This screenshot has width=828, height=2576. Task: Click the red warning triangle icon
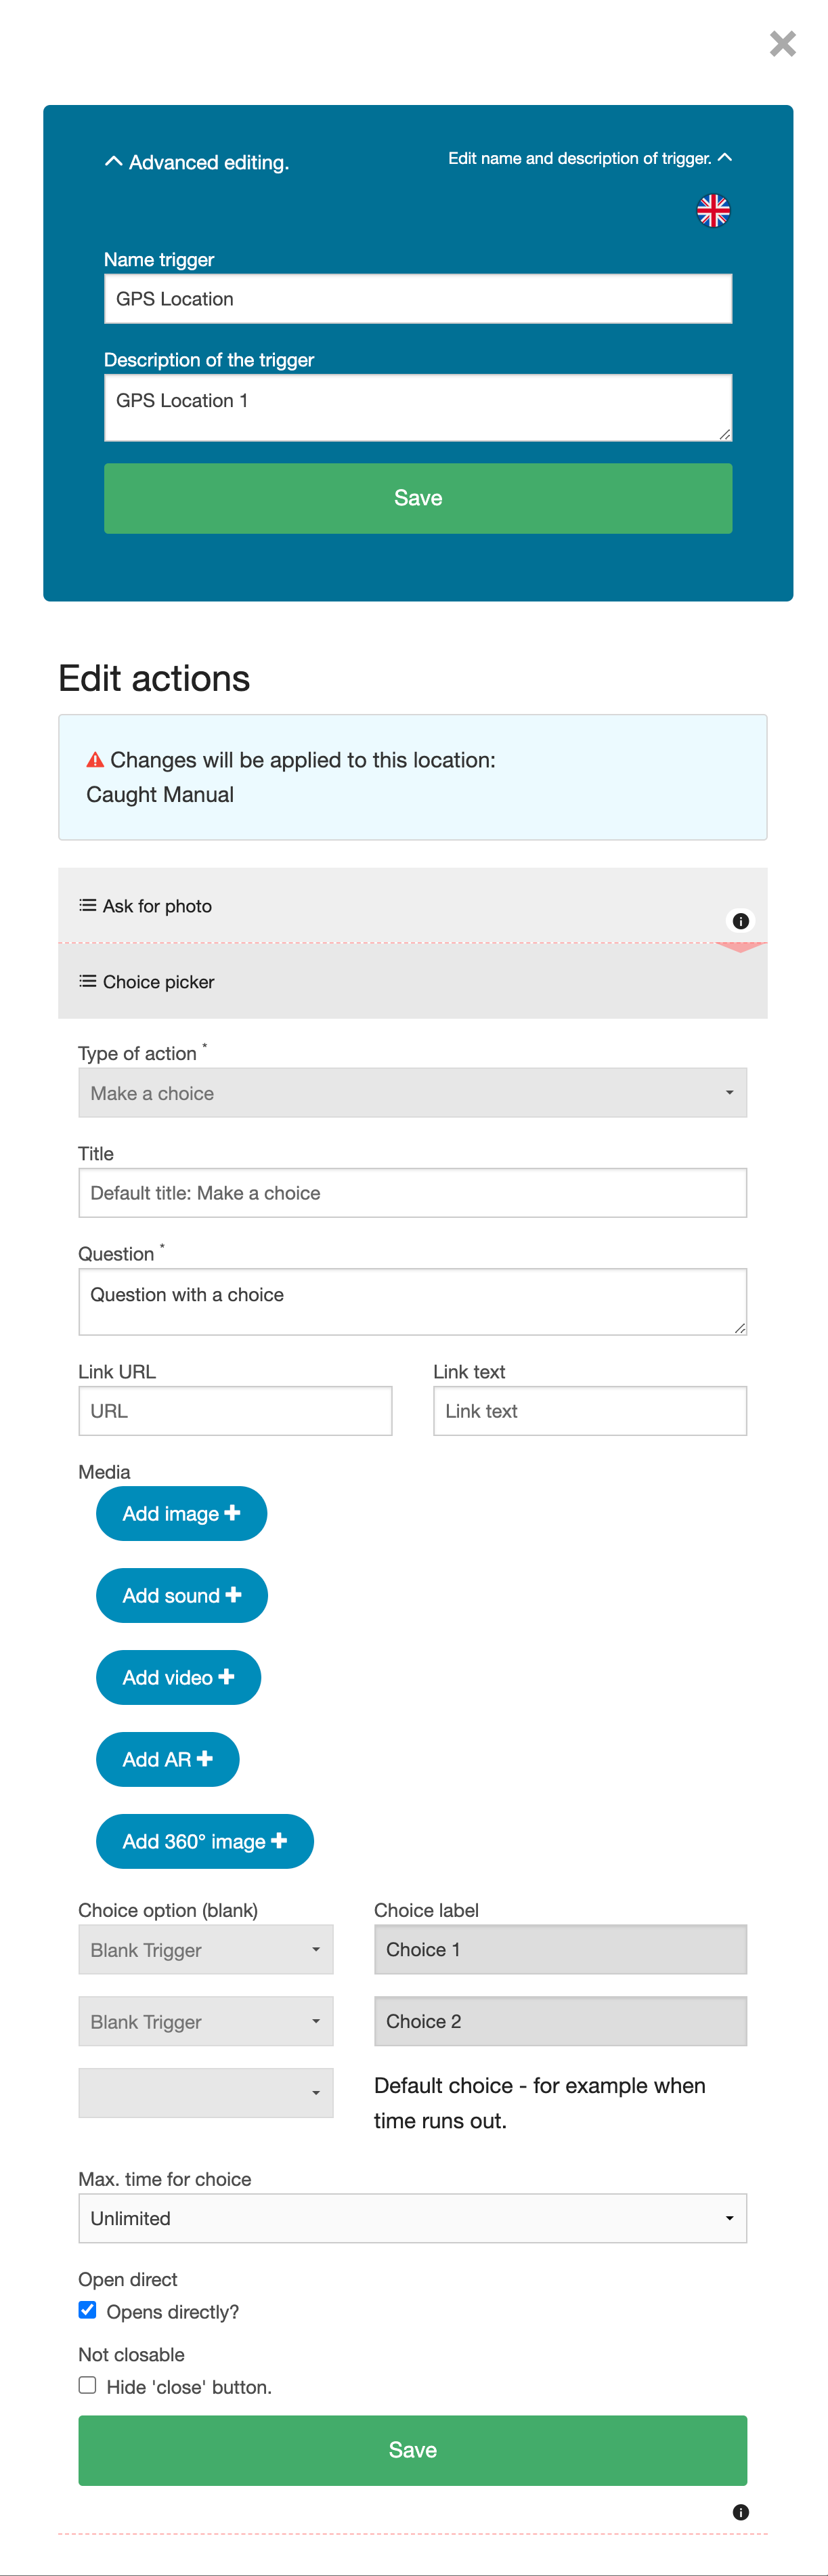point(95,760)
